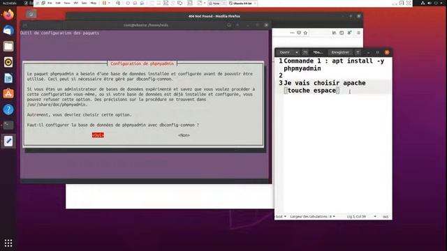The width and height of the screenshot is (447, 251).
Task: Show all applications grid
Action: (x=8, y=243)
